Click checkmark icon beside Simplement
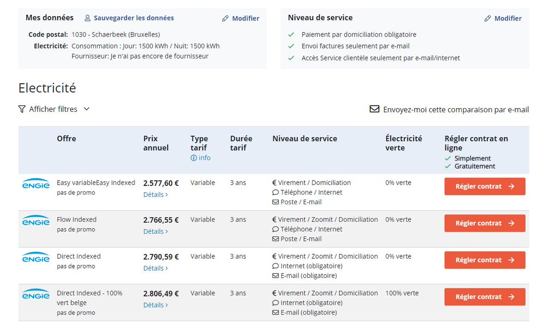Viewport: 555px width, 323px height. pos(447,158)
